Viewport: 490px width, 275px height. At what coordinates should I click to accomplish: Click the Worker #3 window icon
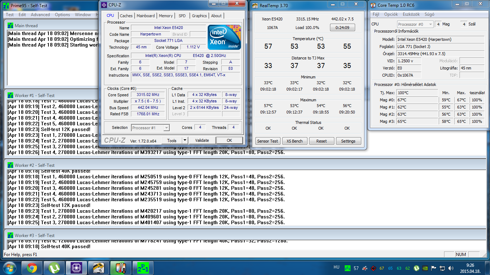tap(10, 236)
